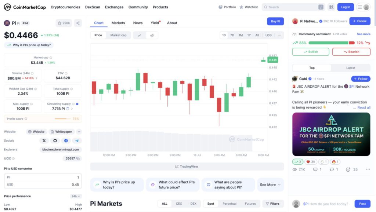Open the X (Twitter) social link
376x212 pixels.
click(x=44, y=140)
